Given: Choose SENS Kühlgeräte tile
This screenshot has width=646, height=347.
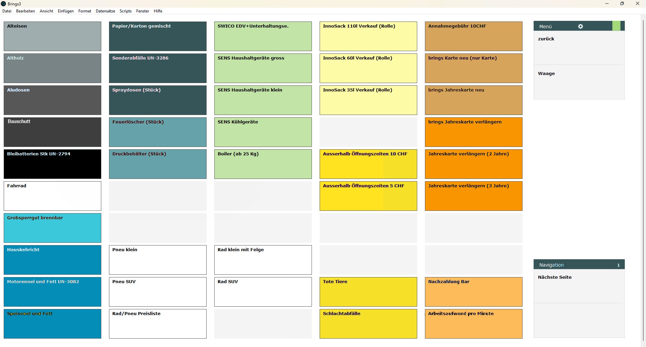Looking at the screenshot, I should [263, 132].
